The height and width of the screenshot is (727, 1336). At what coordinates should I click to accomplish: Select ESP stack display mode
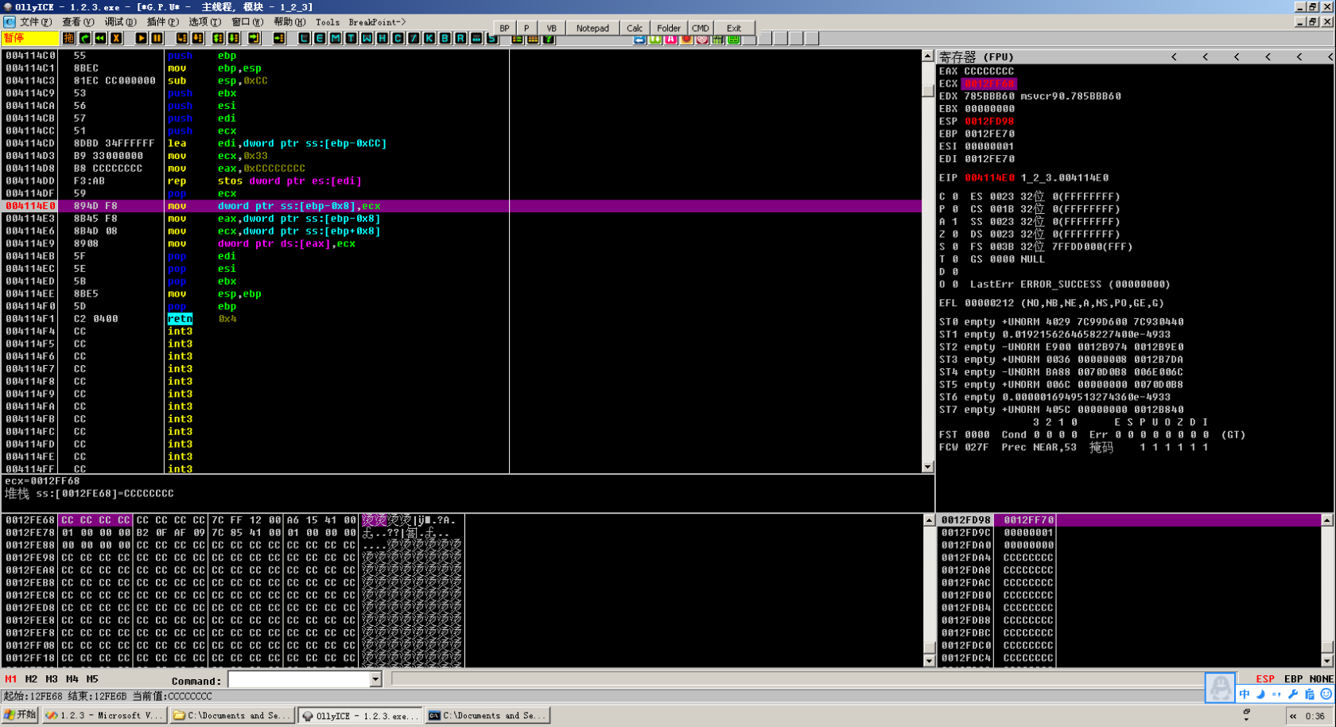coord(1265,678)
